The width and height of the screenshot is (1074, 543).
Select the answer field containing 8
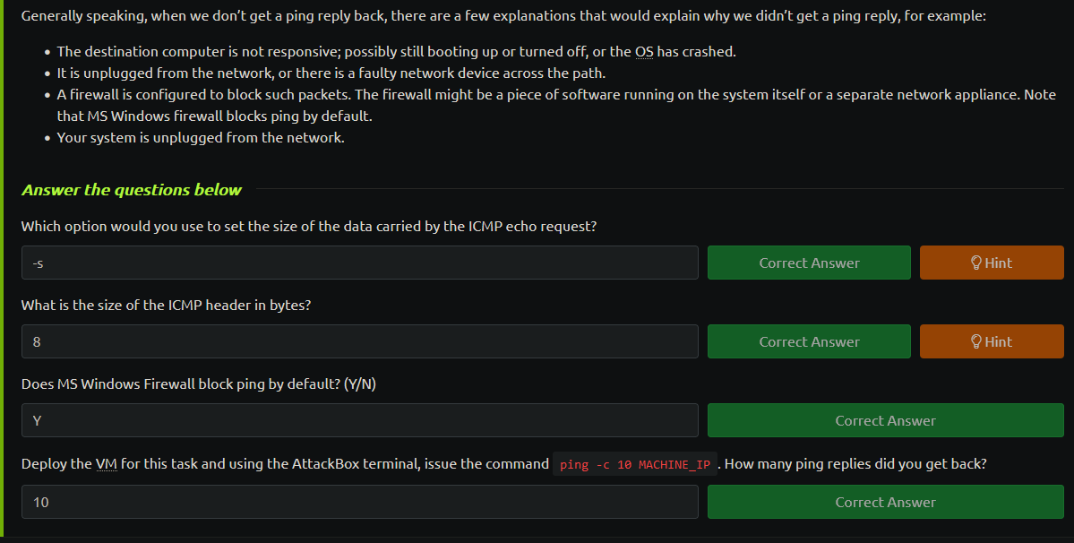[359, 341]
